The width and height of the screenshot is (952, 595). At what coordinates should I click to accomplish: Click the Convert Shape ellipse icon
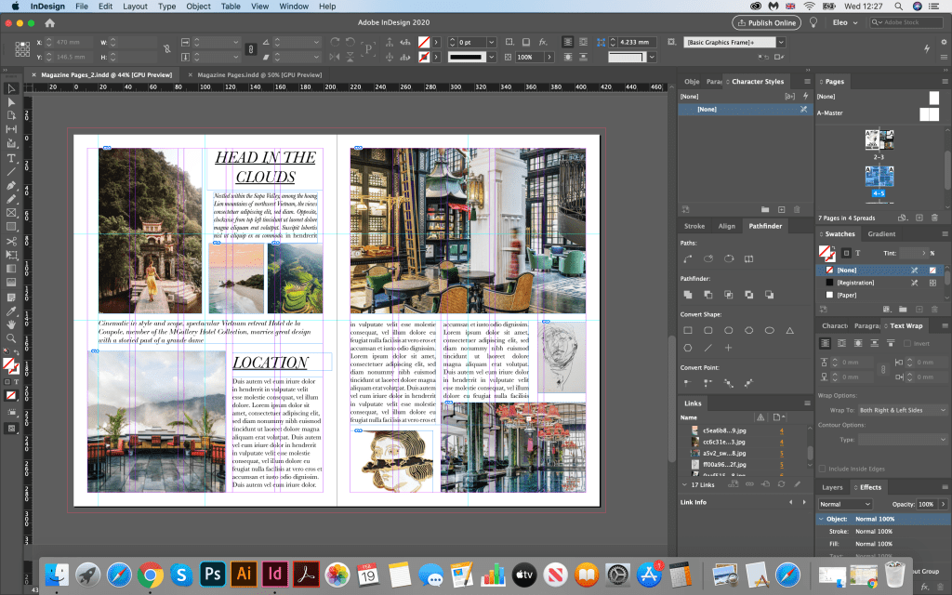[x=770, y=330]
